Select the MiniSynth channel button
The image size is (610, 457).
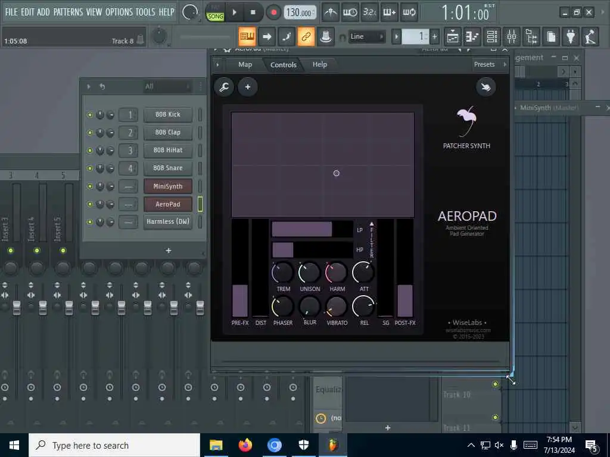(x=168, y=186)
